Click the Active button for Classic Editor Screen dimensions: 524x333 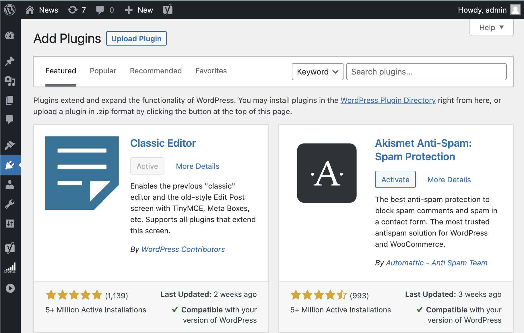click(148, 166)
